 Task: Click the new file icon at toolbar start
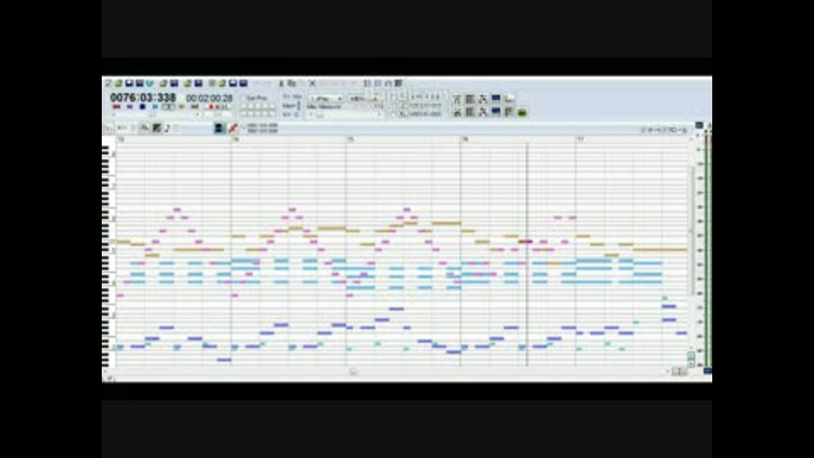[x=109, y=83]
